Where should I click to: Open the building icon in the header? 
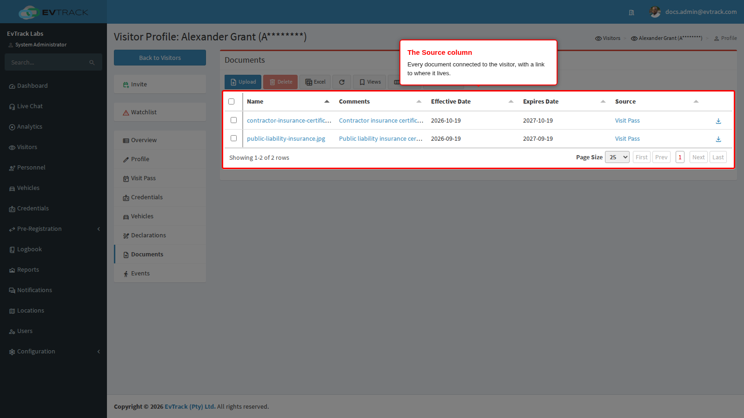click(x=631, y=13)
